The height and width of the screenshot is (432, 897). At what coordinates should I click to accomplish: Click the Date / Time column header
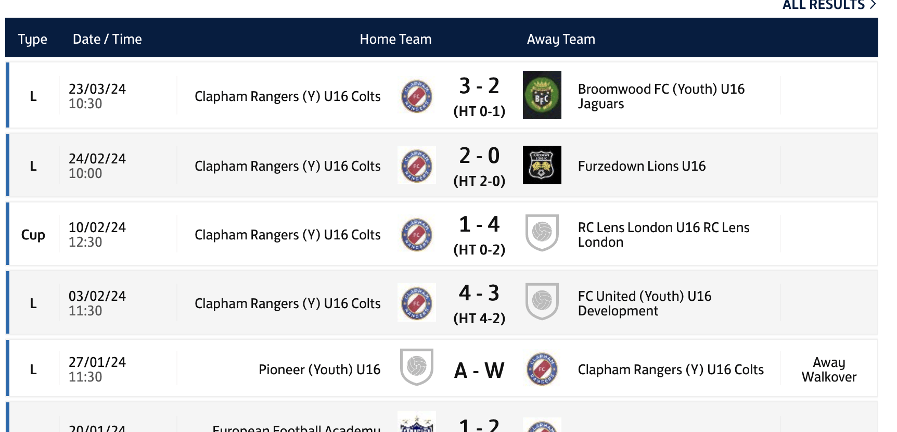(107, 39)
